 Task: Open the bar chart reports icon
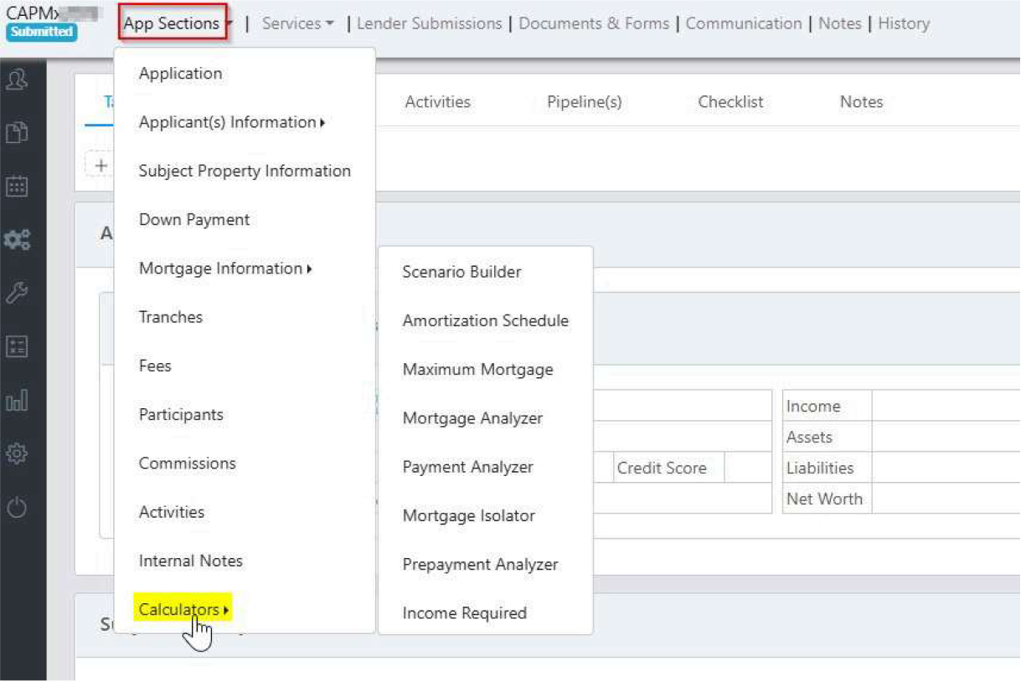click(x=17, y=400)
